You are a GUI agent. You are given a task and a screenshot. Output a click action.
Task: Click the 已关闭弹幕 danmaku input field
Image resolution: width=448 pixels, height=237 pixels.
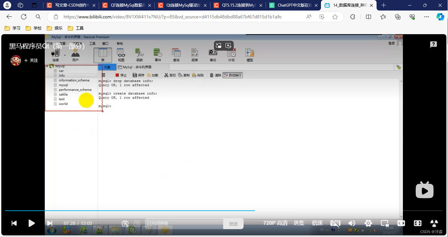[x=184, y=224]
